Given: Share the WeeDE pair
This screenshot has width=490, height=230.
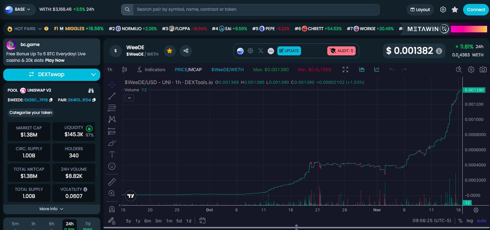Looking at the screenshot, I should 186,51.
